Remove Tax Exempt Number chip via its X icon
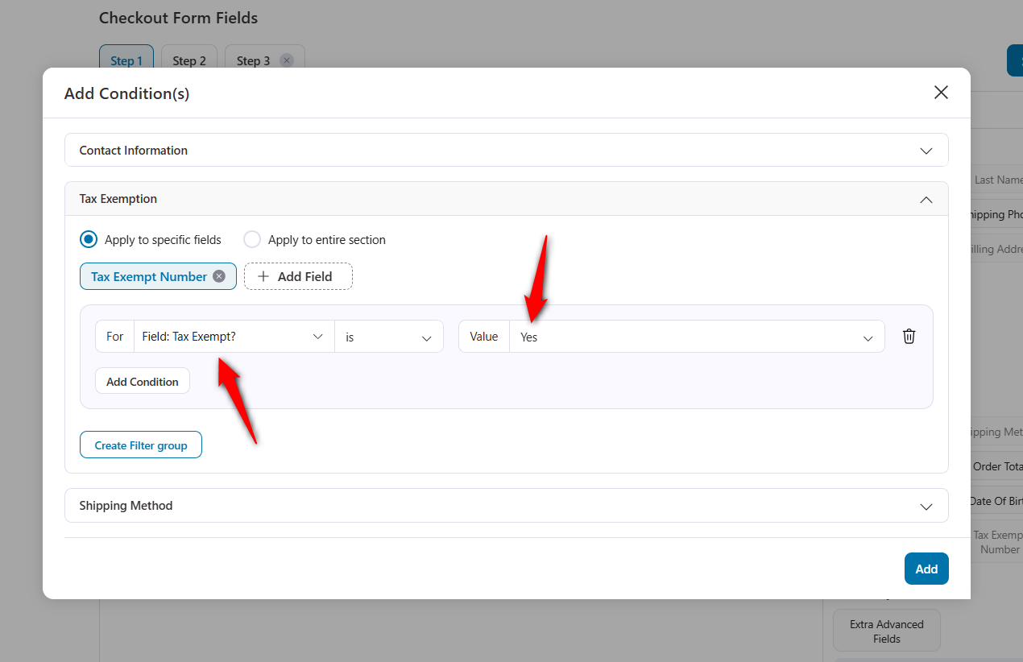Screen dimensions: 1023x662 tap(218, 275)
